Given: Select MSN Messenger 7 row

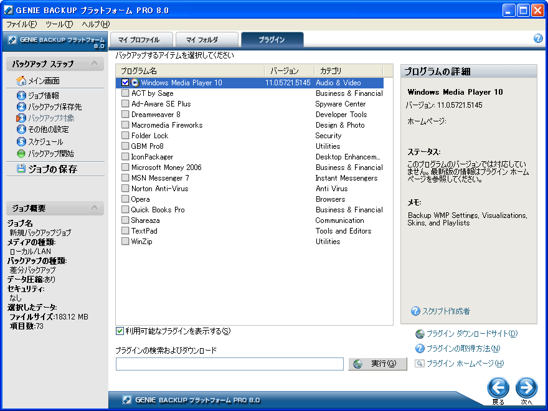Looking at the screenshot, I should [250, 178].
